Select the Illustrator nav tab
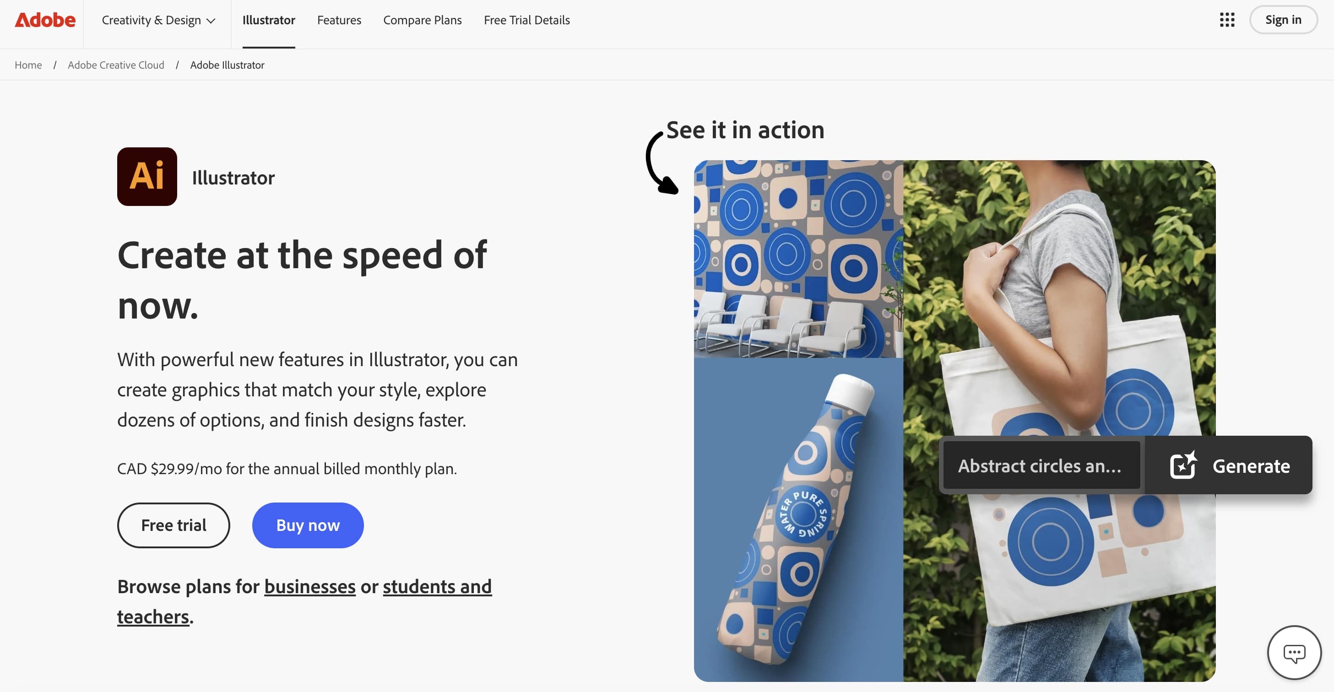 coord(269,20)
